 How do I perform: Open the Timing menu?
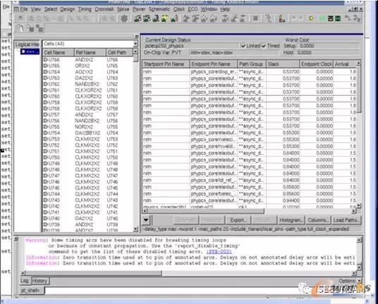coord(85,9)
